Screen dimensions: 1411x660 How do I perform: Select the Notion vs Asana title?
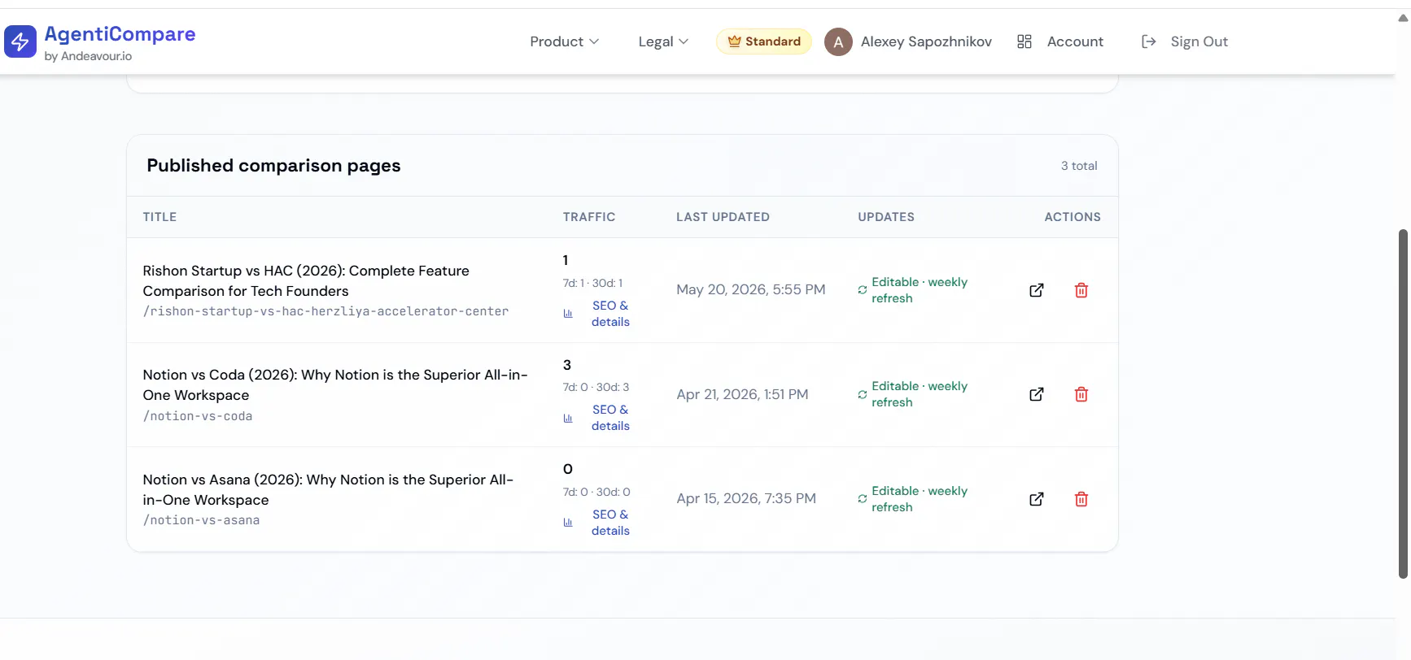328,489
